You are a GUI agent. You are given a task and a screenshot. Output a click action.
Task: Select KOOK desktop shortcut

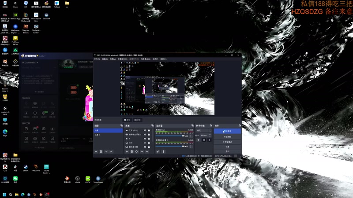[x=88, y=180]
